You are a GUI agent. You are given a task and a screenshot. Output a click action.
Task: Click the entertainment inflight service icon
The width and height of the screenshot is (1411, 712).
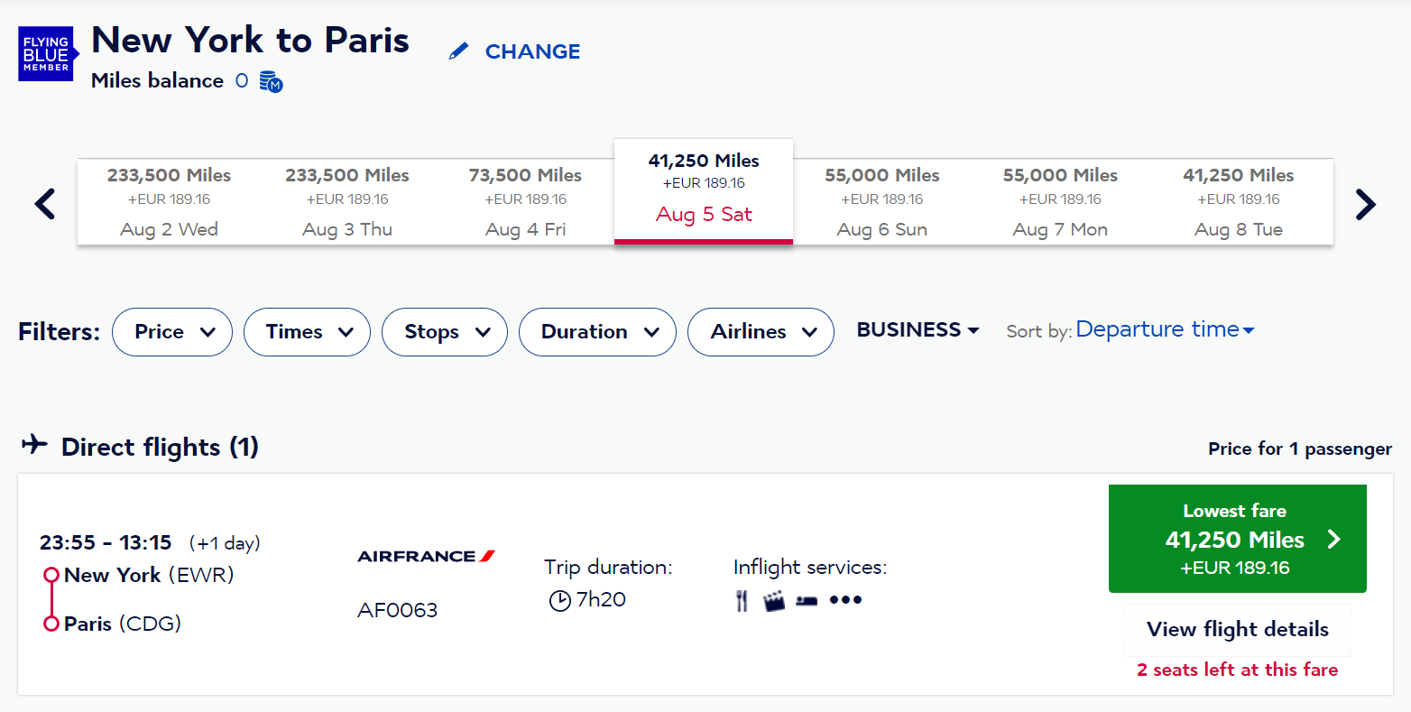coord(774,601)
